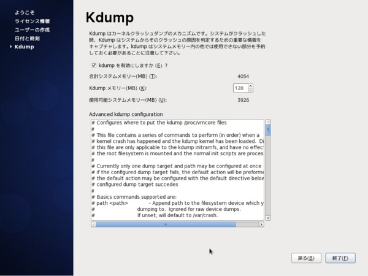Toggle the kdump を有効にしますか checkbox

click(x=94, y=65)
